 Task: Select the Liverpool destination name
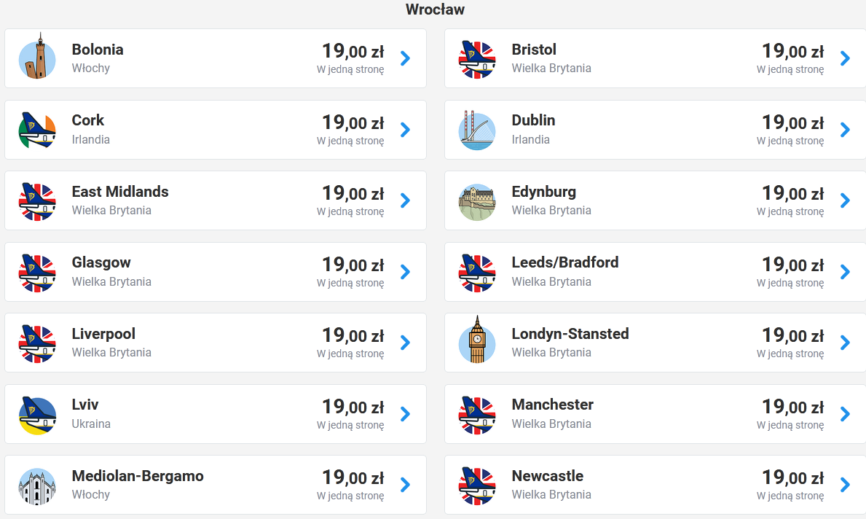pos(103,334)
